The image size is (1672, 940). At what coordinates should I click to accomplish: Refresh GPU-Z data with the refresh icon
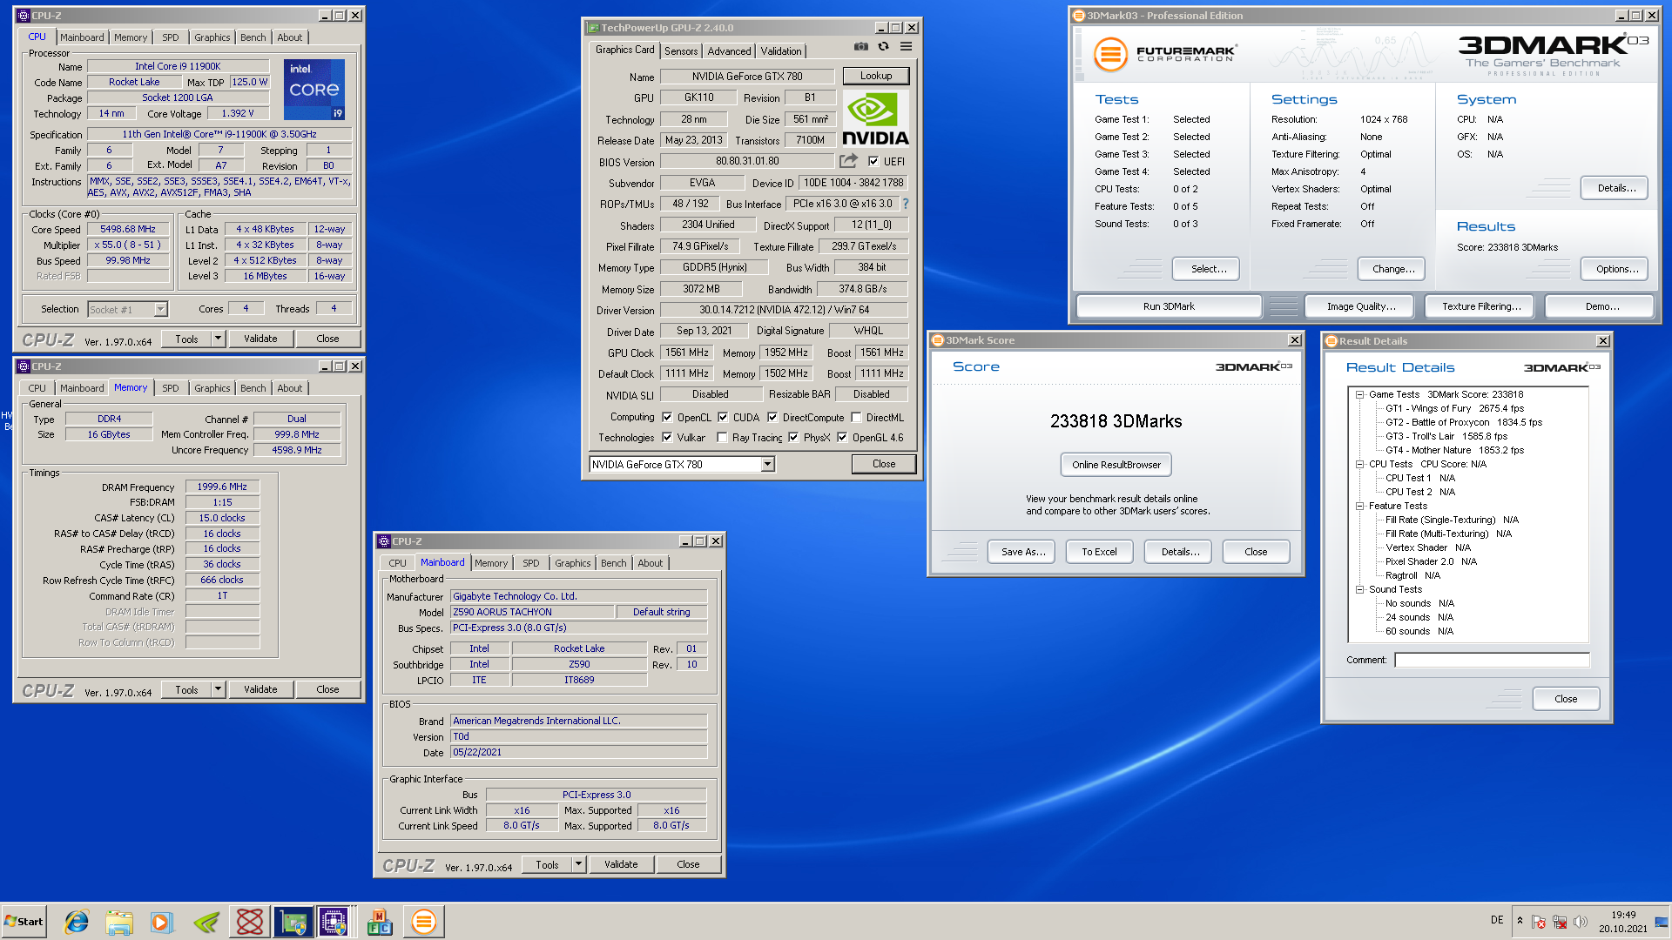point(883,46)
